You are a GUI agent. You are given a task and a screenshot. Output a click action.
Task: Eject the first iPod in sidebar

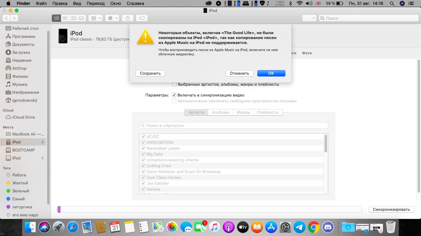point(42,142)
